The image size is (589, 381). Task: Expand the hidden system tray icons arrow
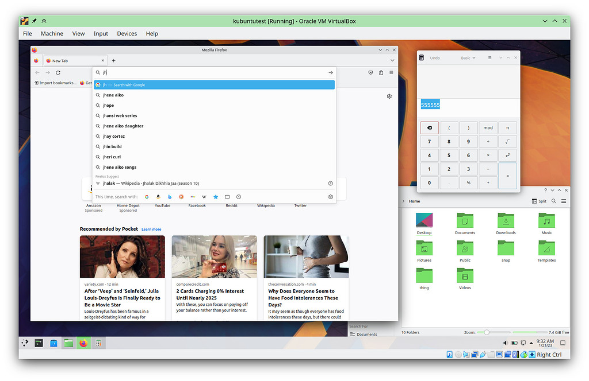[531, 343]
